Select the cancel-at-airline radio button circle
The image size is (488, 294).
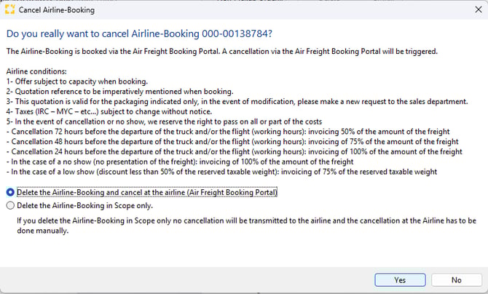[10, 193]
